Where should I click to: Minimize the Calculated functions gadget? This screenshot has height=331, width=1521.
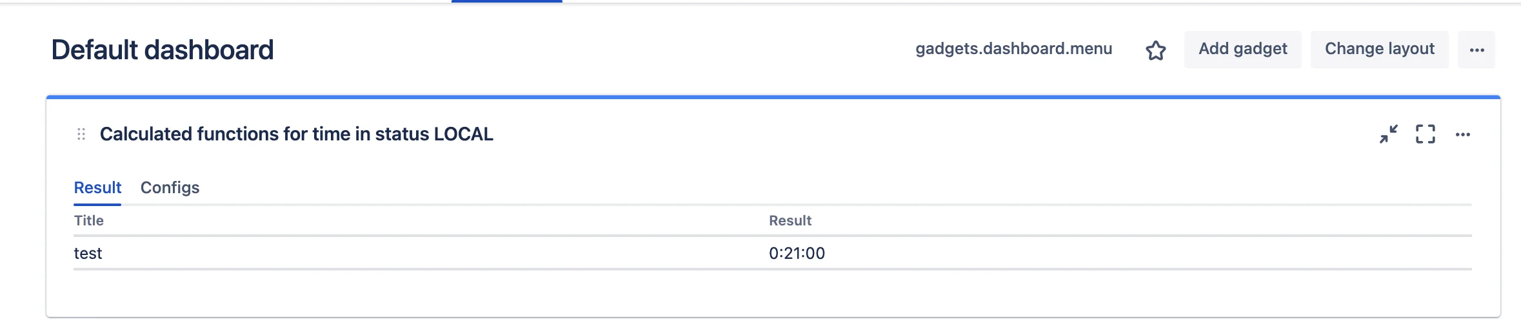click(x=1389, y=134)
